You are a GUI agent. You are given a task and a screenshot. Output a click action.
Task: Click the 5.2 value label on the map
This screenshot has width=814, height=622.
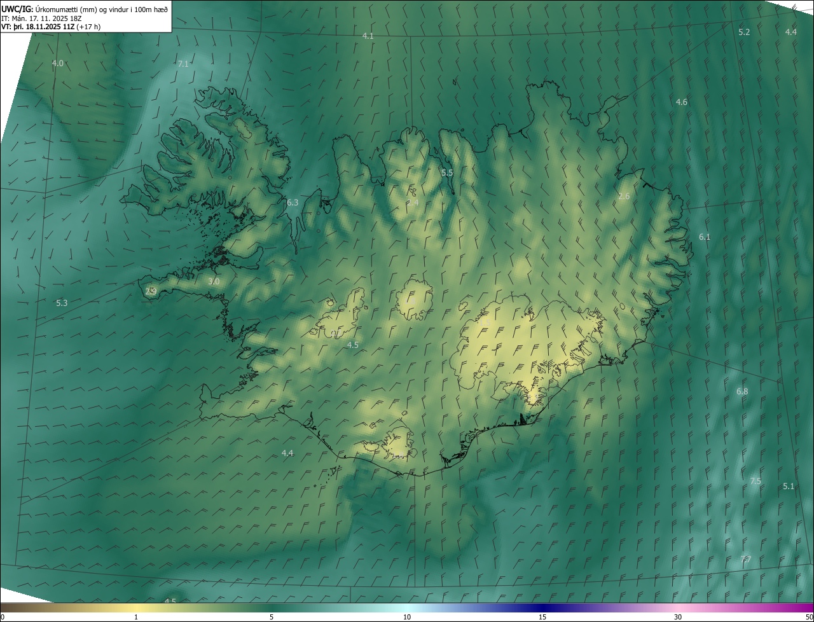pos(744,32)
